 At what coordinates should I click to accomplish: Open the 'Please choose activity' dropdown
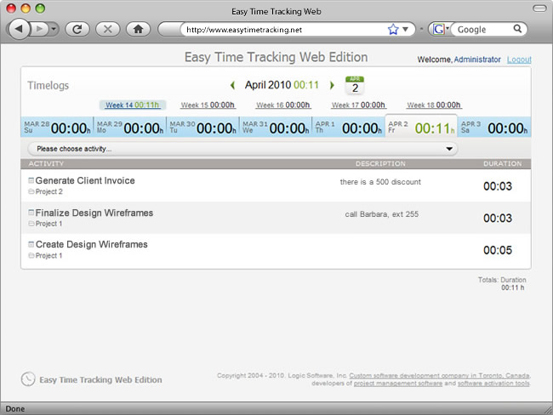click(242, 149)
